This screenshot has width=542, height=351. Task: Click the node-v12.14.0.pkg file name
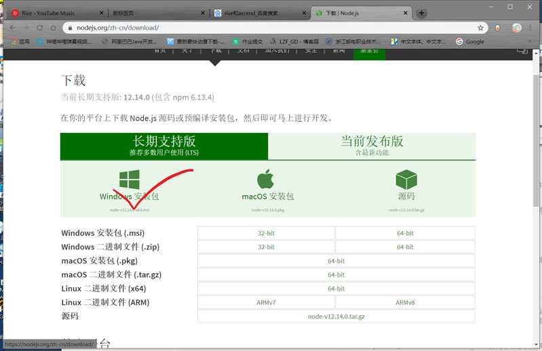point(268,210)
